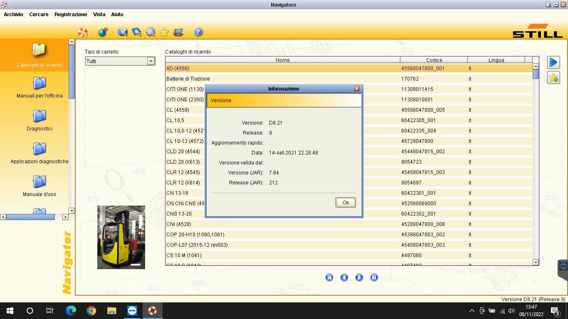Show hidden system tray icons chevron

(472, 311)
